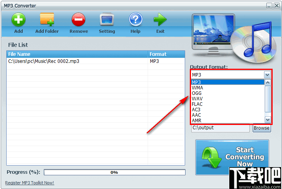Select MP3 in the format list

pos(228,82)
